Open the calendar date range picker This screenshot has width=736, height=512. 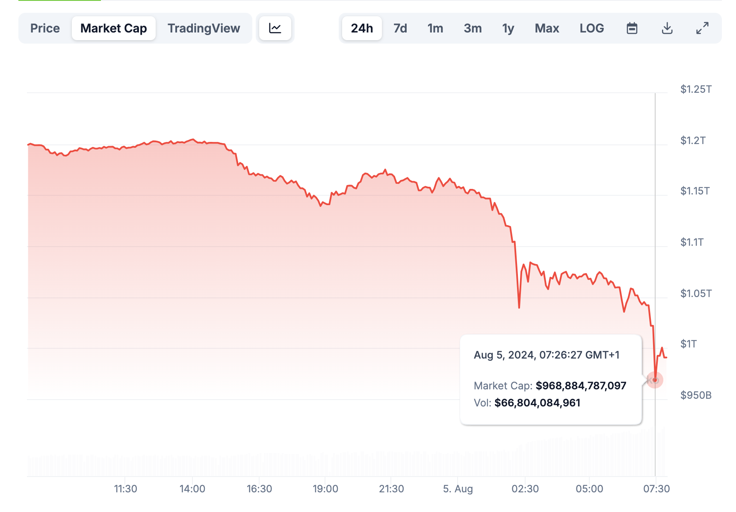click(x=632, y=28)
